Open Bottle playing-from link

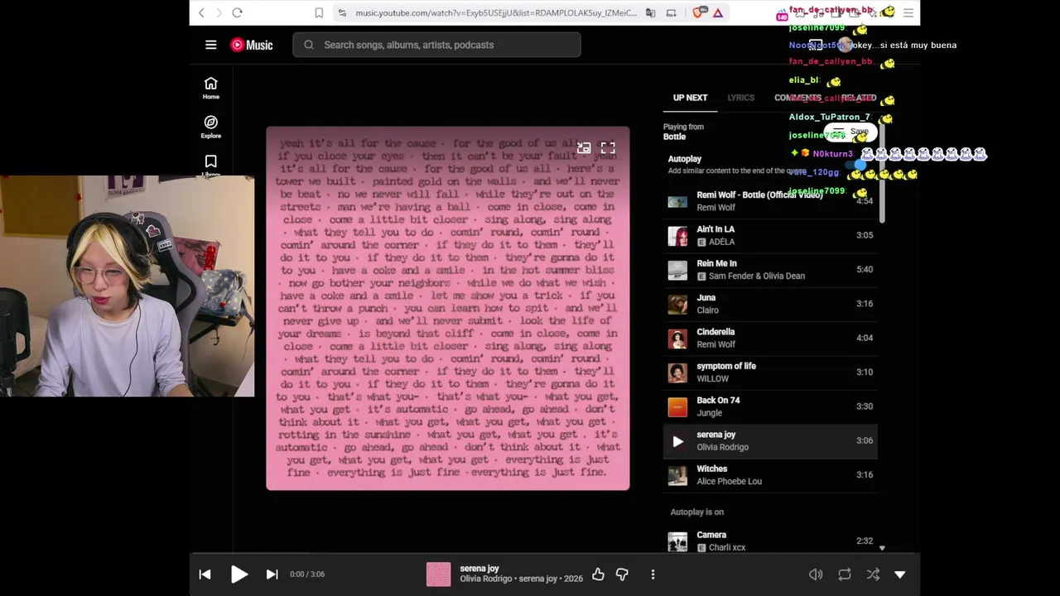tap(675, 137)
